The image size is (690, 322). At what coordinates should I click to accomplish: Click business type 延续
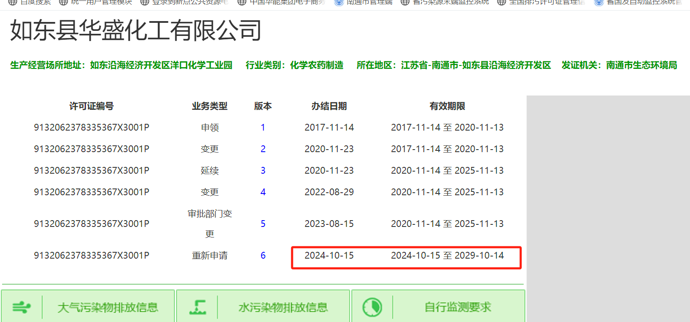(x=210, y=171)
